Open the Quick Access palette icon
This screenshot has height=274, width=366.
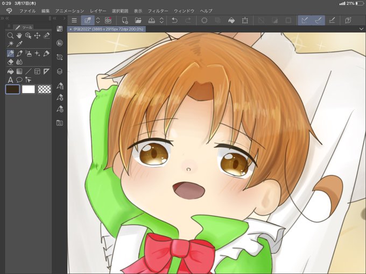(x=60, y=28)
